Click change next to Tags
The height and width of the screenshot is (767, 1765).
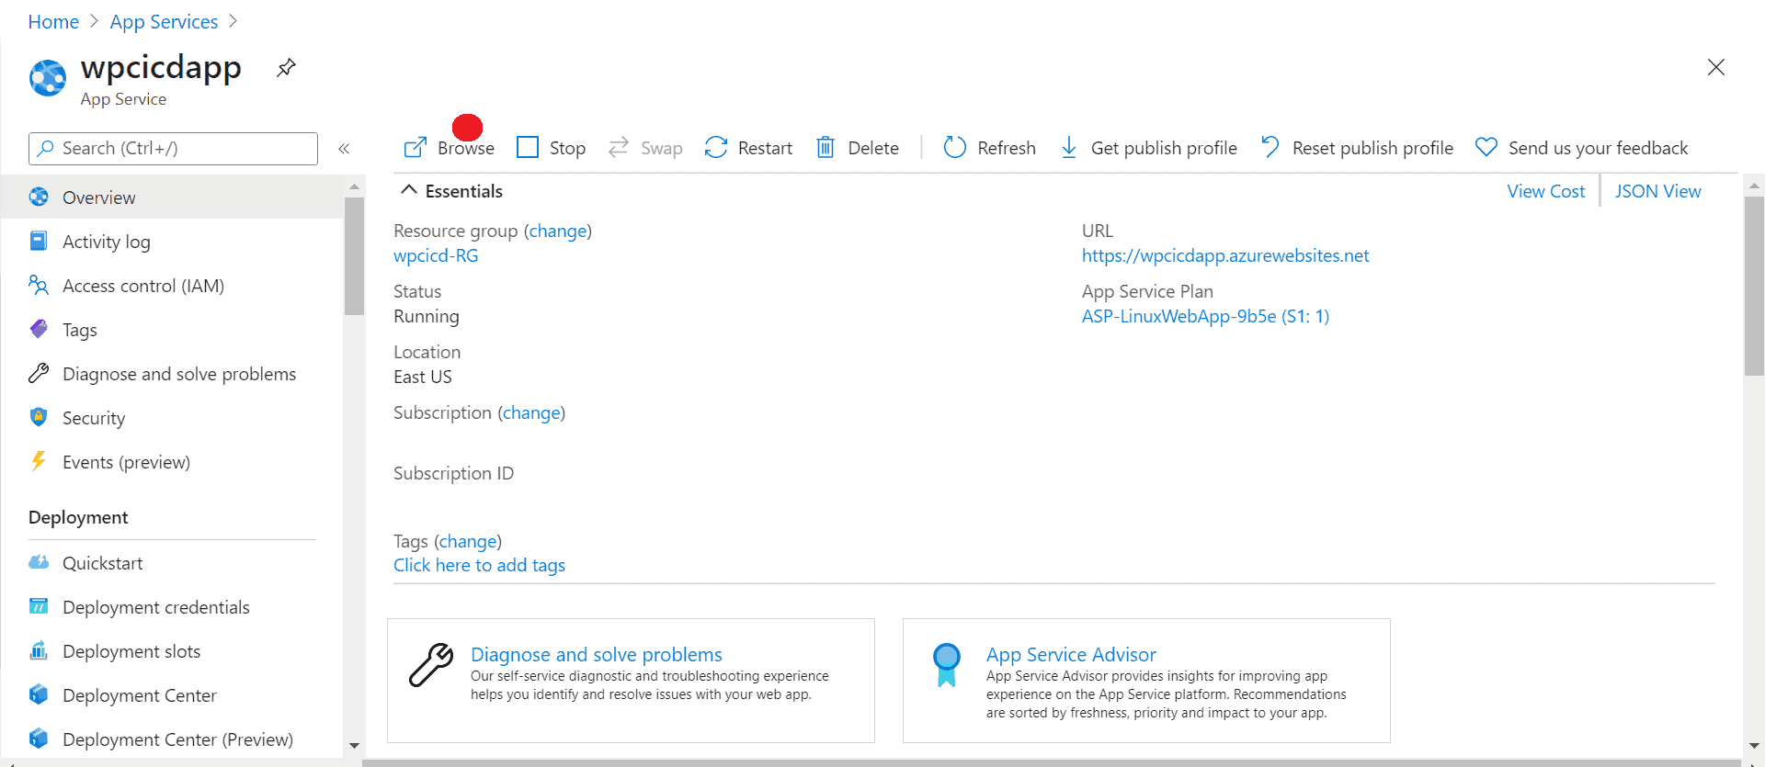pyautogui.click(x=468, y=541)
